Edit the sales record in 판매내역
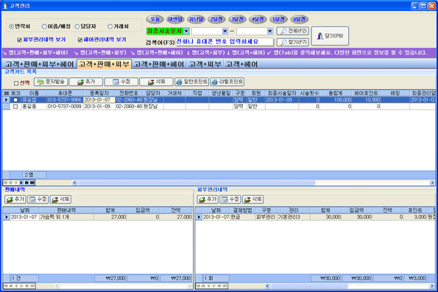This screenshot has height=292, width=438. coord(38,199)
